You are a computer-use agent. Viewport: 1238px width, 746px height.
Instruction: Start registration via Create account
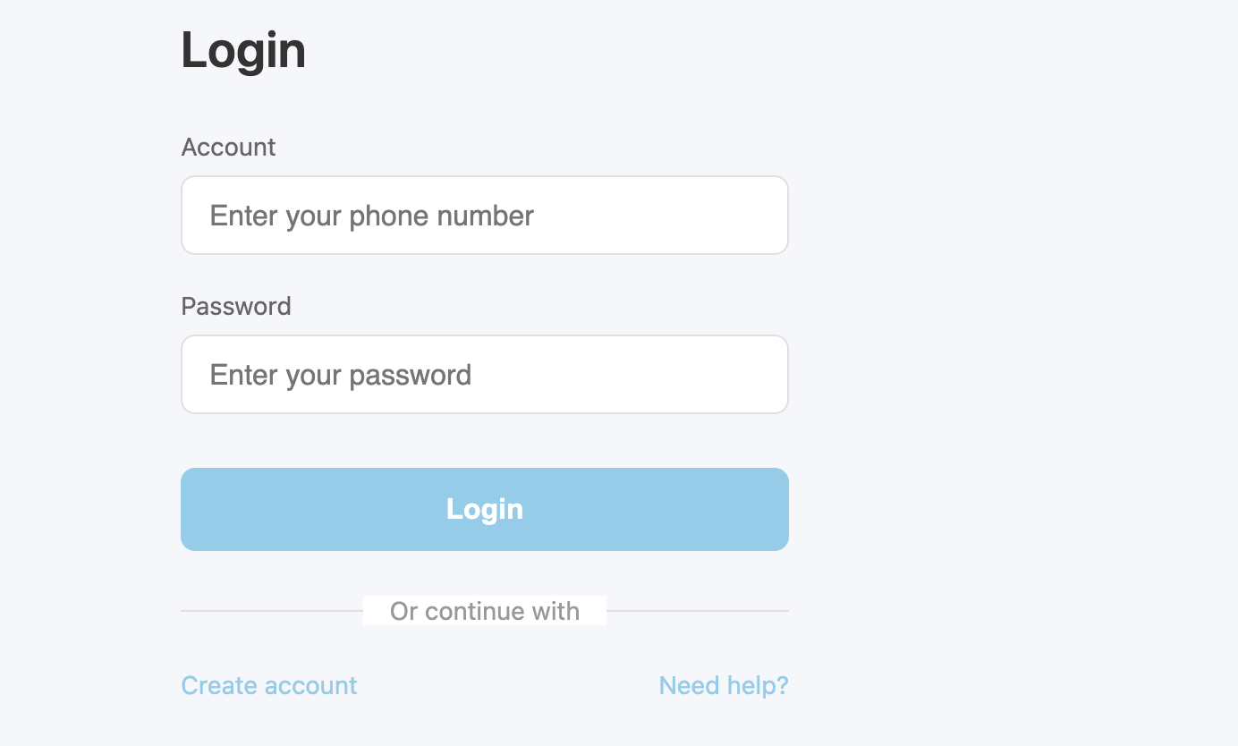[269, 686]
